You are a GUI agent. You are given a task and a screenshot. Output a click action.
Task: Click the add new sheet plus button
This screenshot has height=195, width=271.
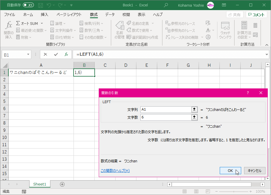tap(62, 184)
